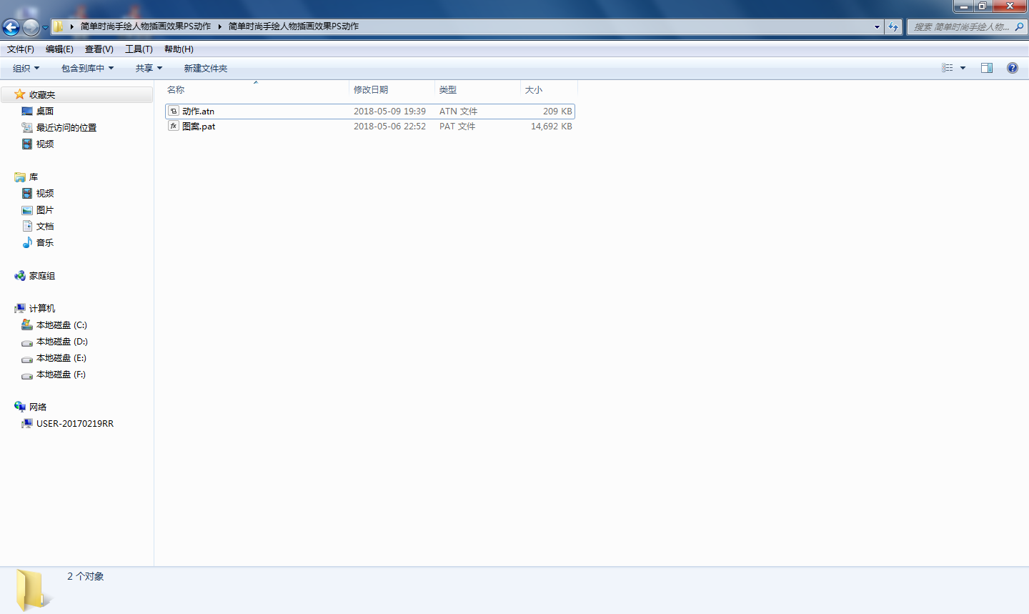Click the 本地磁盘 (C:) drive icon

(27, 325)
